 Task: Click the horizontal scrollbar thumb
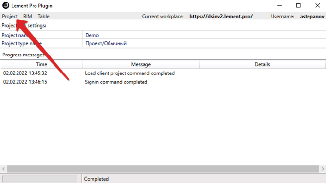click(x=163, y=169)
